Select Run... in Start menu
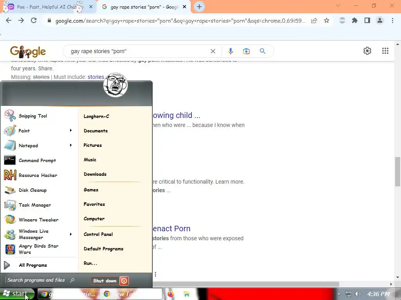 (x=90, y=263)
